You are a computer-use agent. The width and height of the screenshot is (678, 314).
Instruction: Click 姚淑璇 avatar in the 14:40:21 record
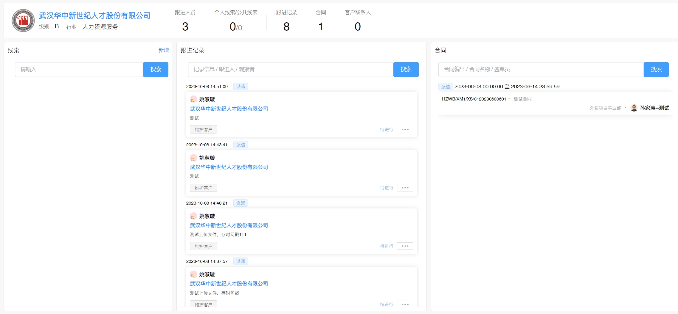193,216
